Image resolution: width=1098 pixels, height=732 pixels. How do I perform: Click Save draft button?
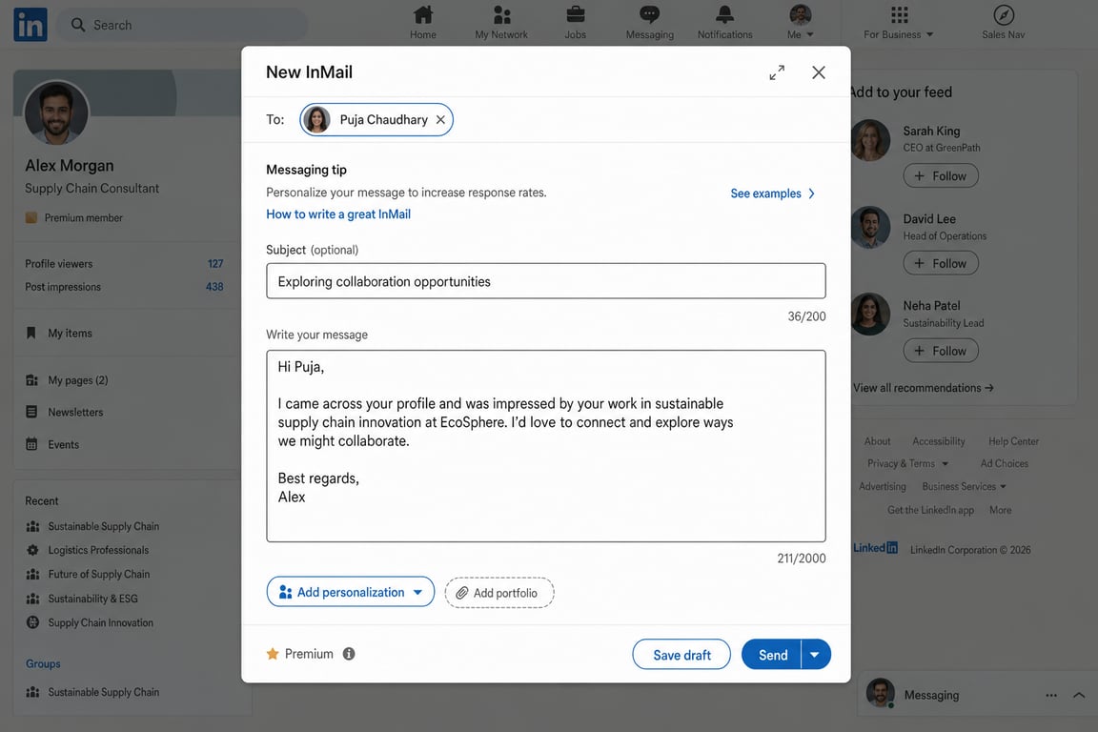[681, 654]
